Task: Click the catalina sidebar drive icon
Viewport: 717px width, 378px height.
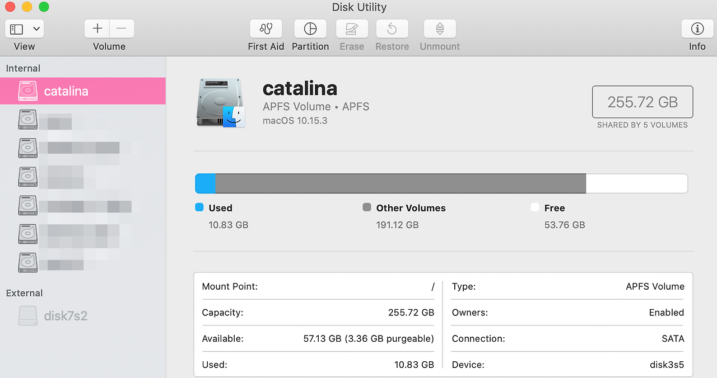Action: click(28, 91)
